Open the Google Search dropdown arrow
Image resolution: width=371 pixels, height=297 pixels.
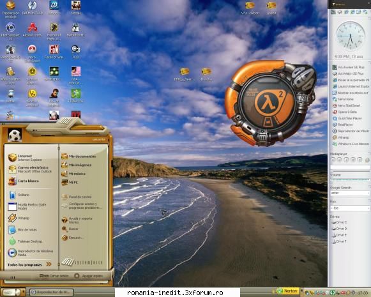pyautogui.click(x=368, y=193)
